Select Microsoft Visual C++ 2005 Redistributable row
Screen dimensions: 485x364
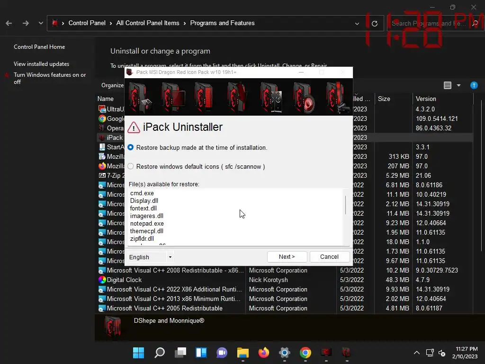[x=285, y=308]
